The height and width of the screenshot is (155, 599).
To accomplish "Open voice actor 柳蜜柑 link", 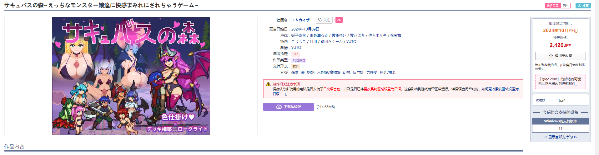I will point(396,35).
